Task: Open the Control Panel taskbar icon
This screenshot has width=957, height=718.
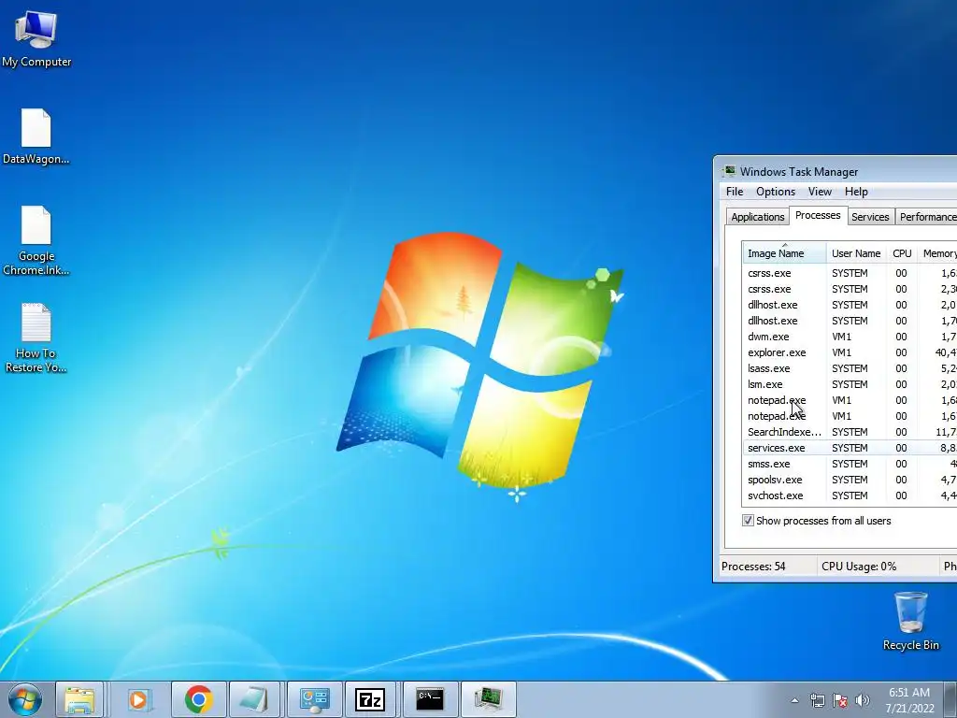Action: click(314, 699)
